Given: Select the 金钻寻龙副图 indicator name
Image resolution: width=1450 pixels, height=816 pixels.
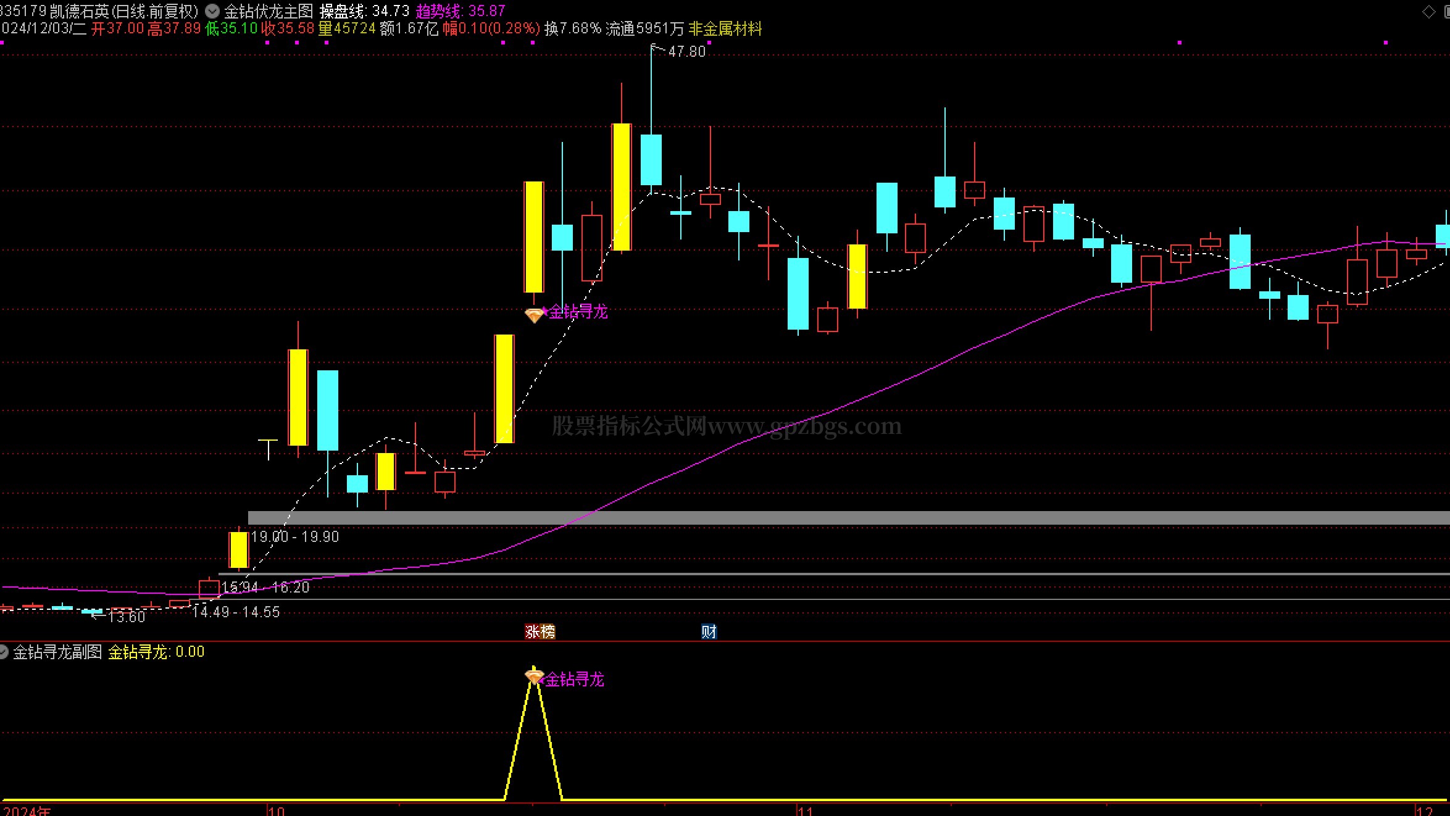Looking at the screenshot, I should pos(57,652).
